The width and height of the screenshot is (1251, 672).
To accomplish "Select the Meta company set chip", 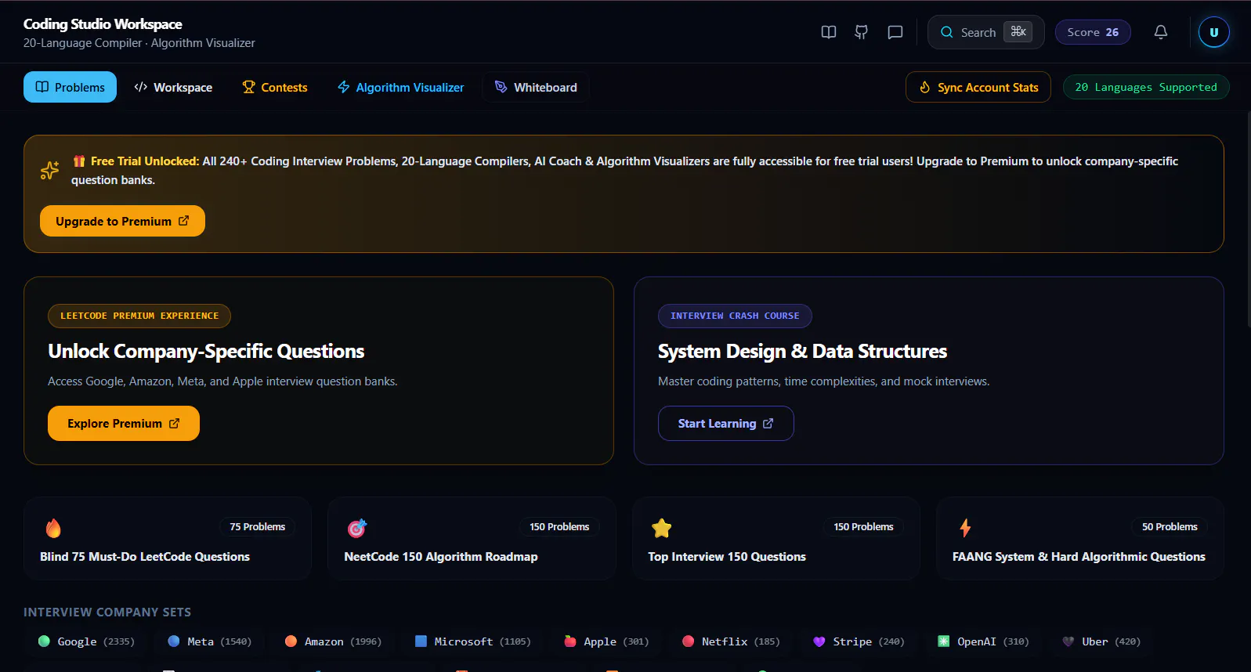I will [210, 641].
